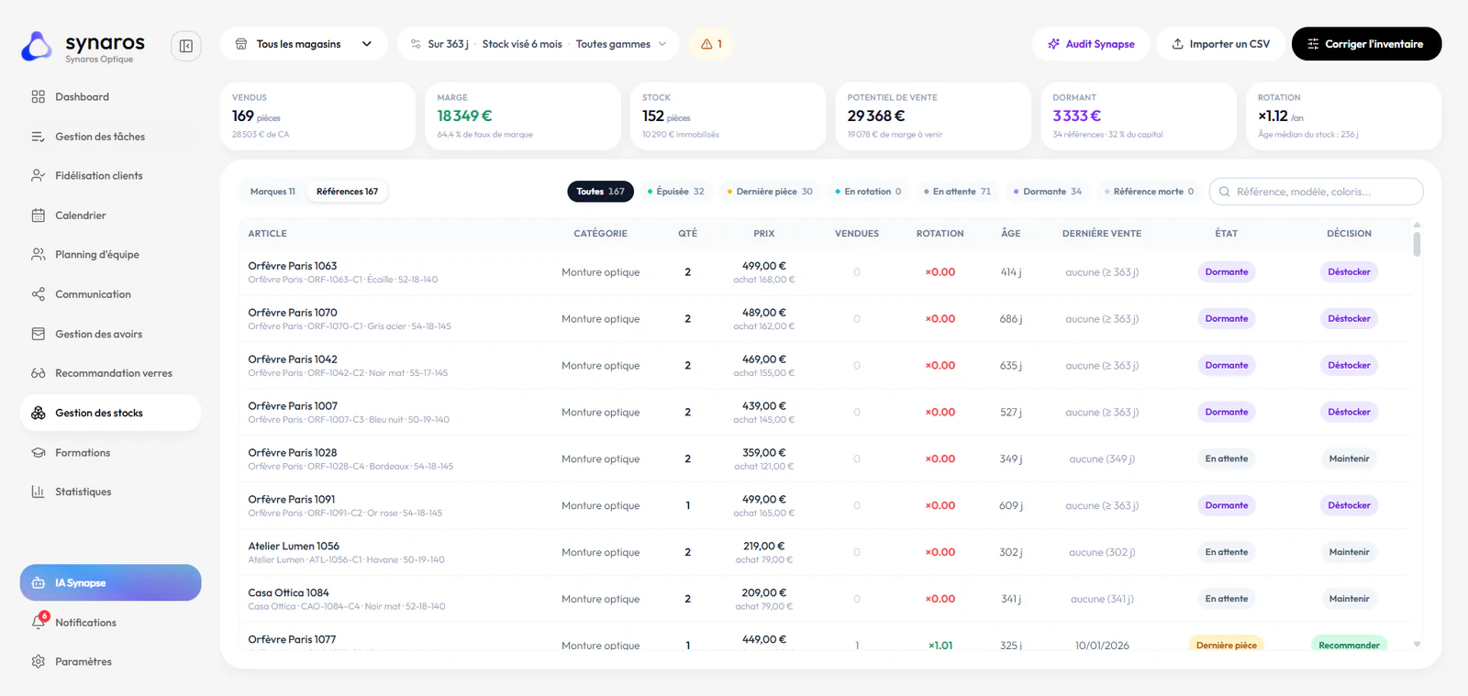
Task: Toggle the Dormante 34 filter chip
Action: [x=1048, y=192]
